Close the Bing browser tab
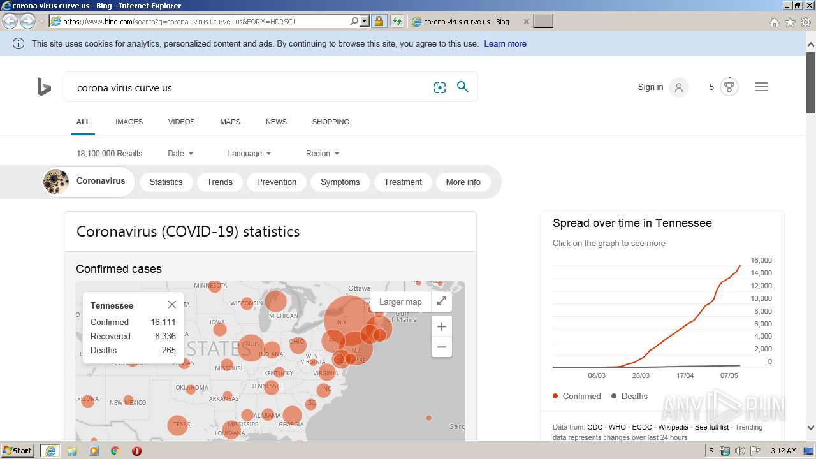Image resolution: width=816 pixels, height=459 pixels. (526, 22)
